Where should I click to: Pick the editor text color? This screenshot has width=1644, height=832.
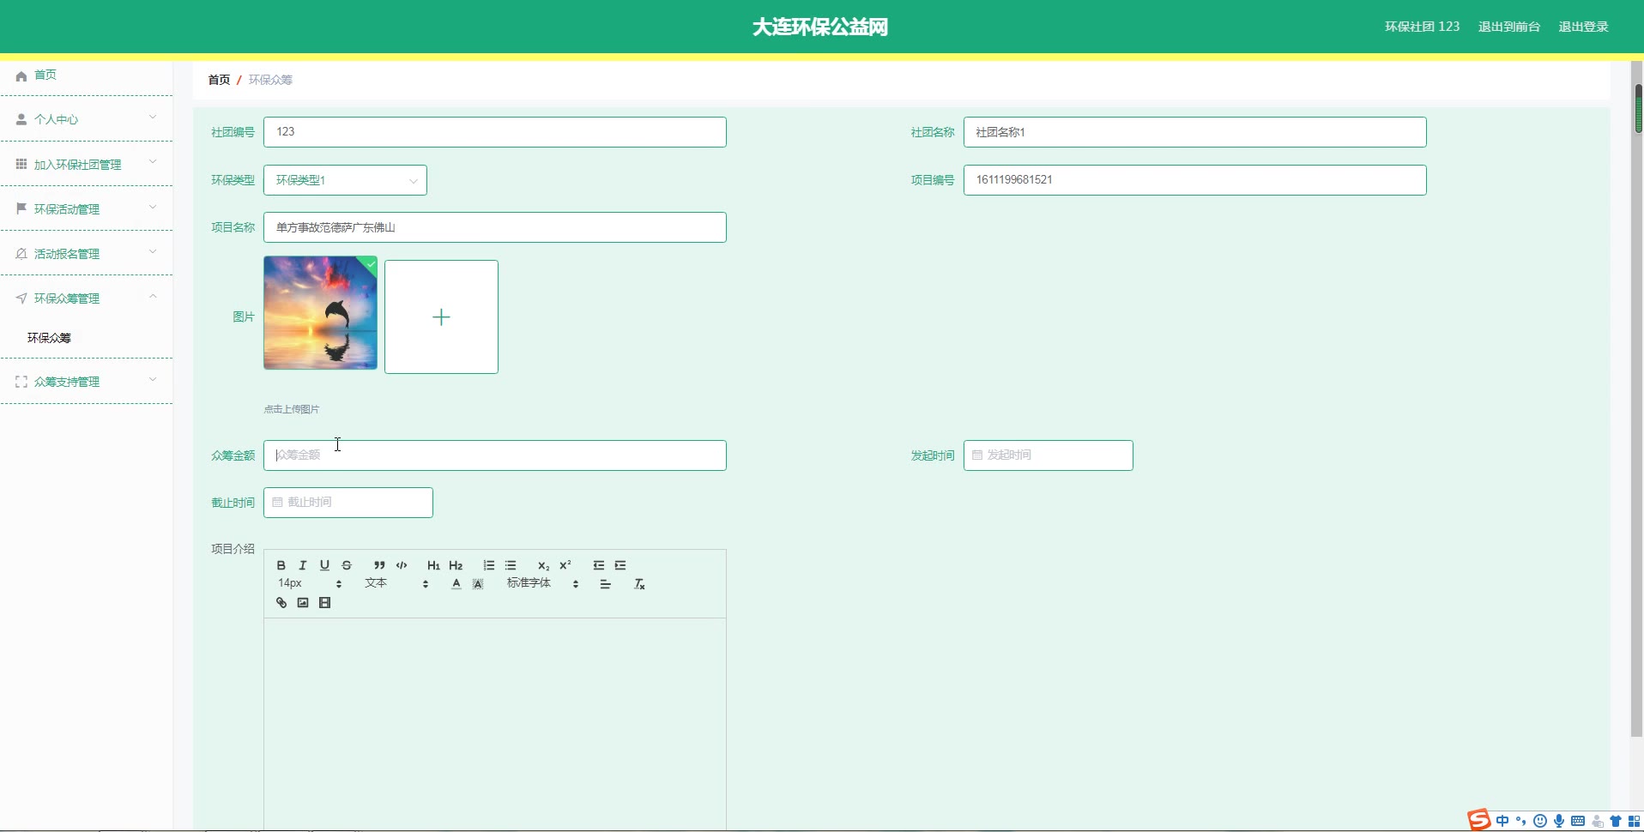point(456,584)
